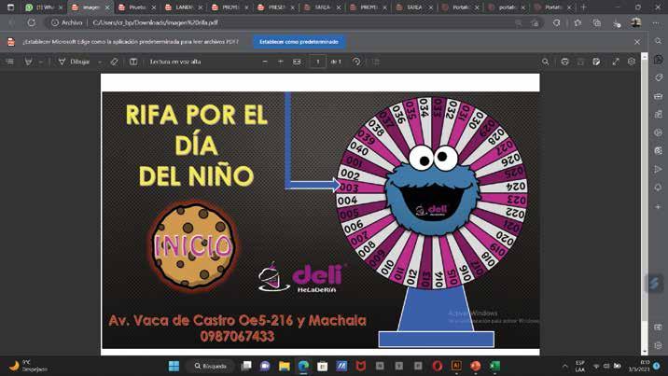Open PDF settings gear
This screenshot has height=376, width=668.
click(x=632, y=62)
